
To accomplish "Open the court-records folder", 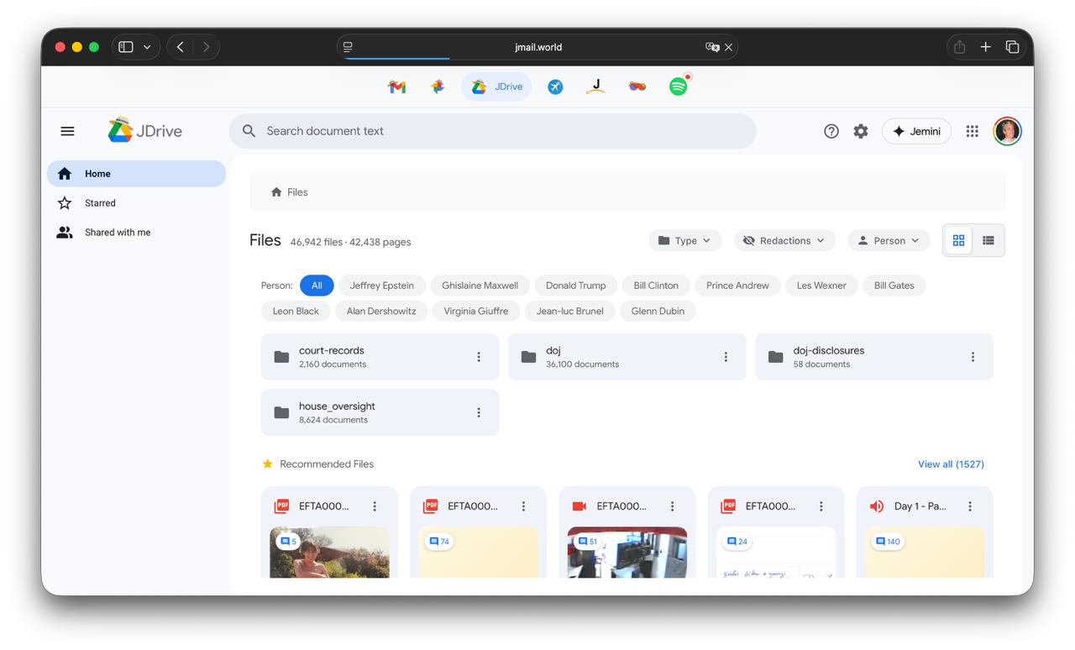I will (380, 357).
